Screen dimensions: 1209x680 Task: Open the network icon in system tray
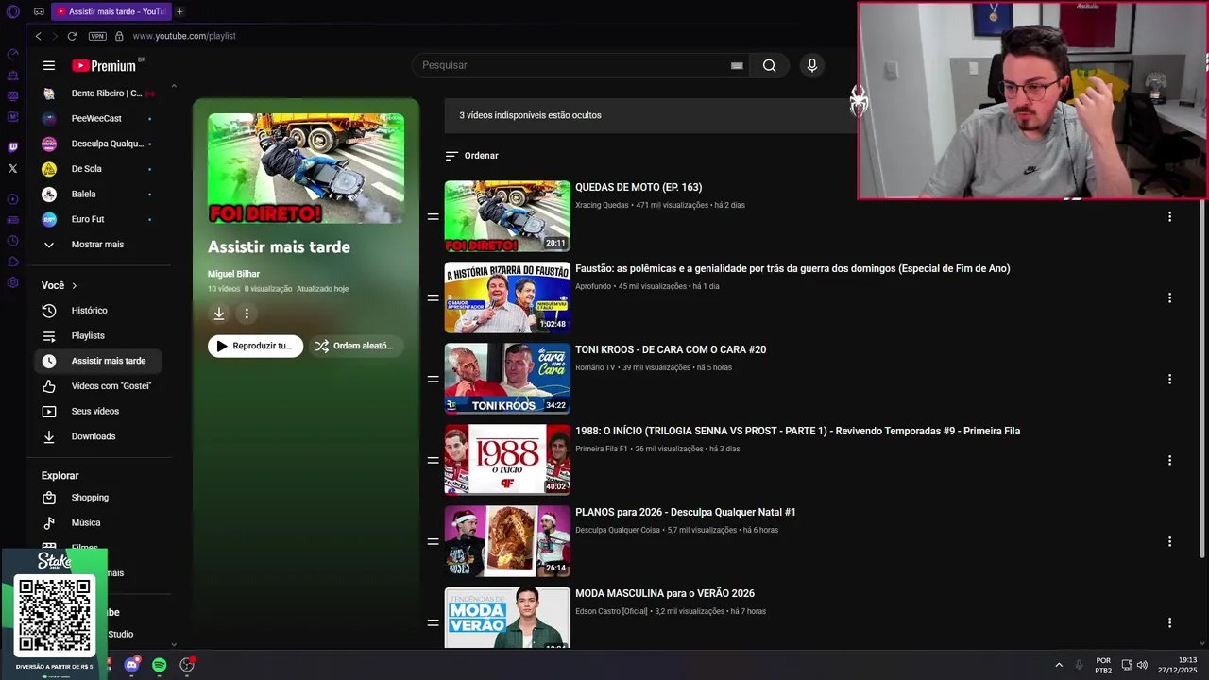1127,665
